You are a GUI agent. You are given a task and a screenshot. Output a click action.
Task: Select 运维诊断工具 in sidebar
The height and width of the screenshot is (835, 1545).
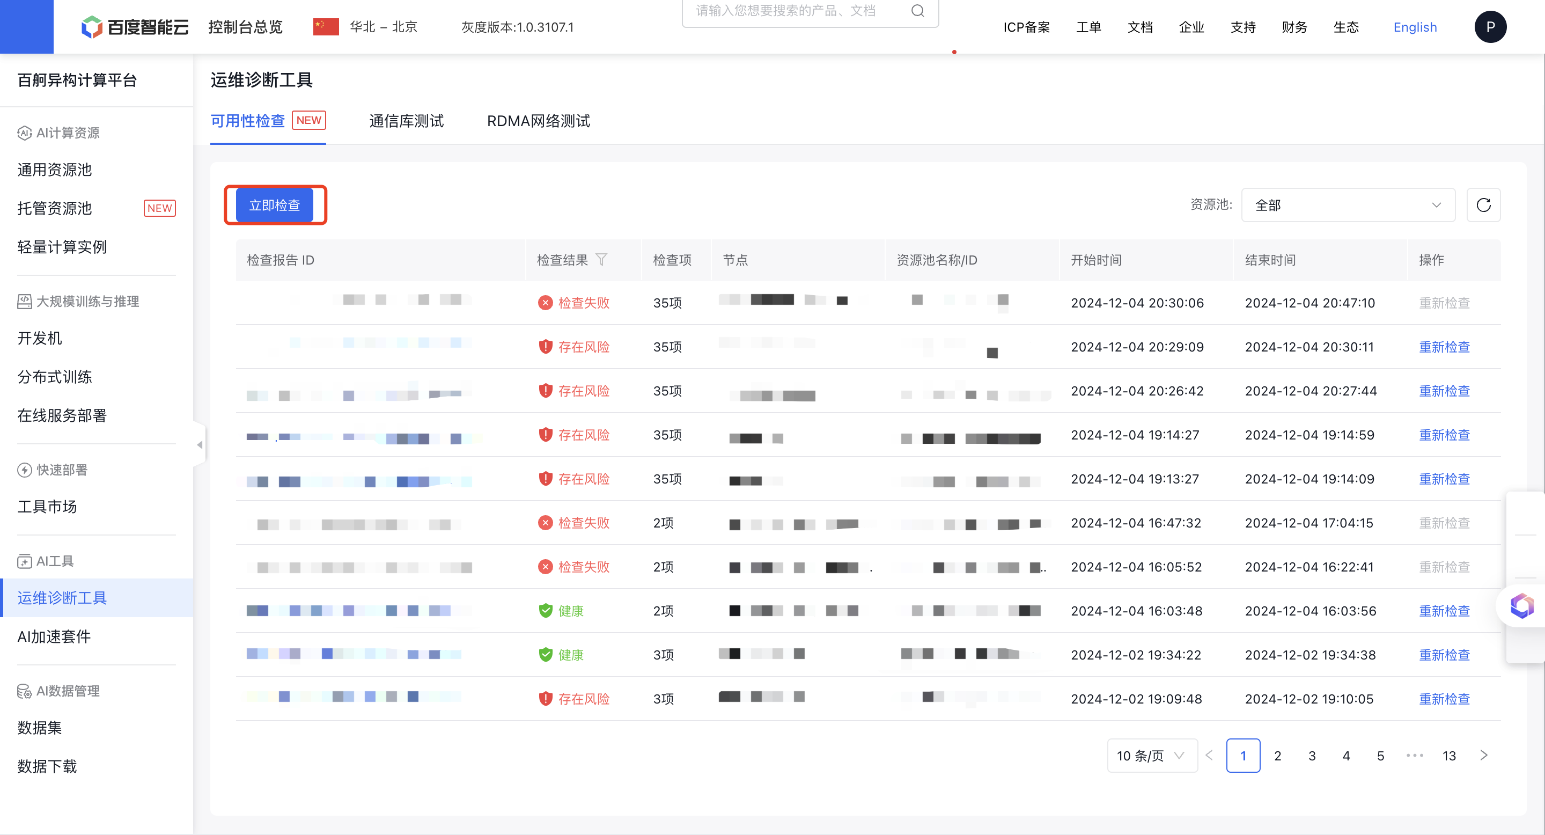97,597
